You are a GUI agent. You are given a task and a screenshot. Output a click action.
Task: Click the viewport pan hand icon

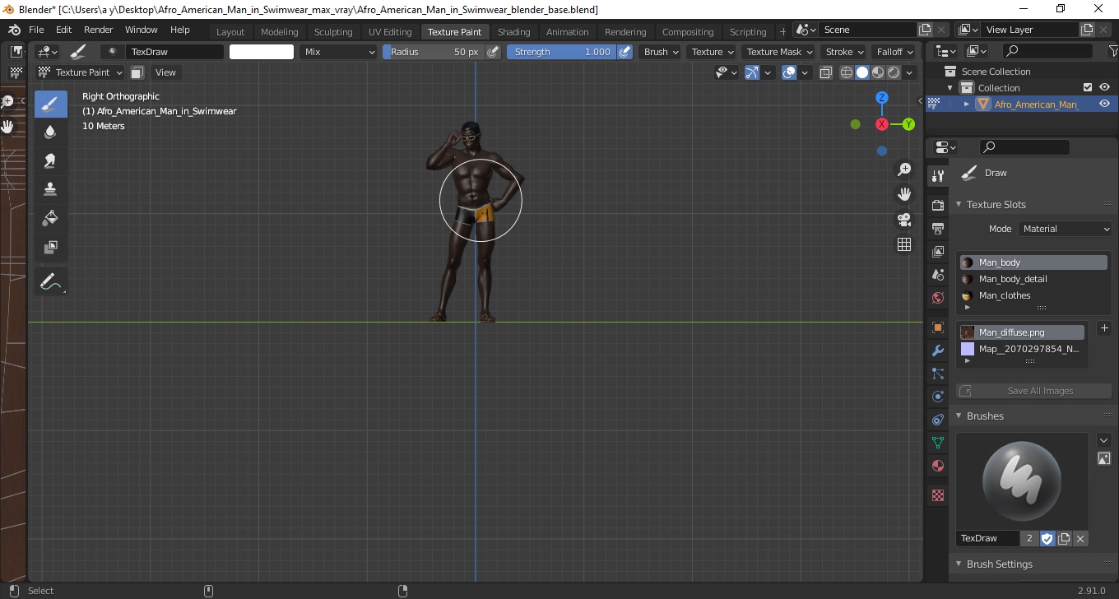[x=904, y=194]
